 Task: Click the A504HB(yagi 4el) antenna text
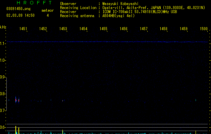pos(118,16)
